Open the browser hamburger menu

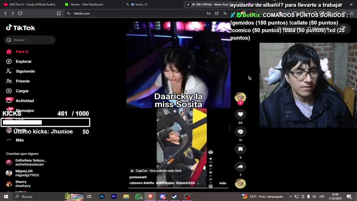pos(351,13)
